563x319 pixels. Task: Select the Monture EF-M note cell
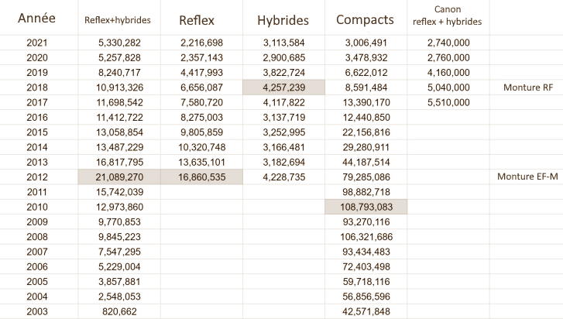pyautogui.click(x=527, y=177)
